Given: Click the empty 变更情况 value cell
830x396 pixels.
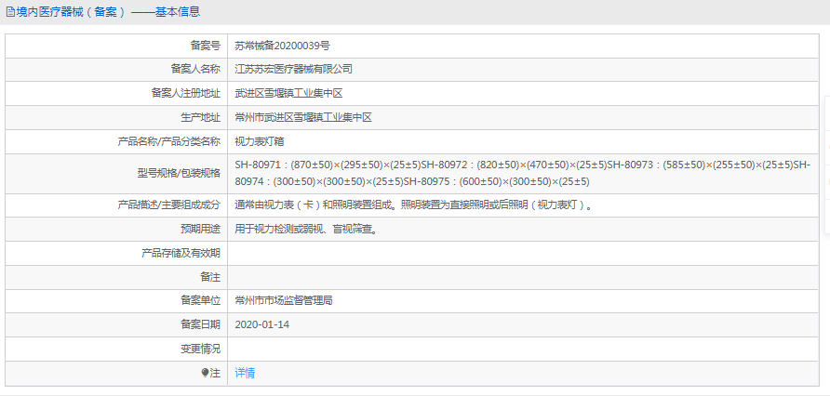Looking at the screenshot, I should tap(523, 349).
